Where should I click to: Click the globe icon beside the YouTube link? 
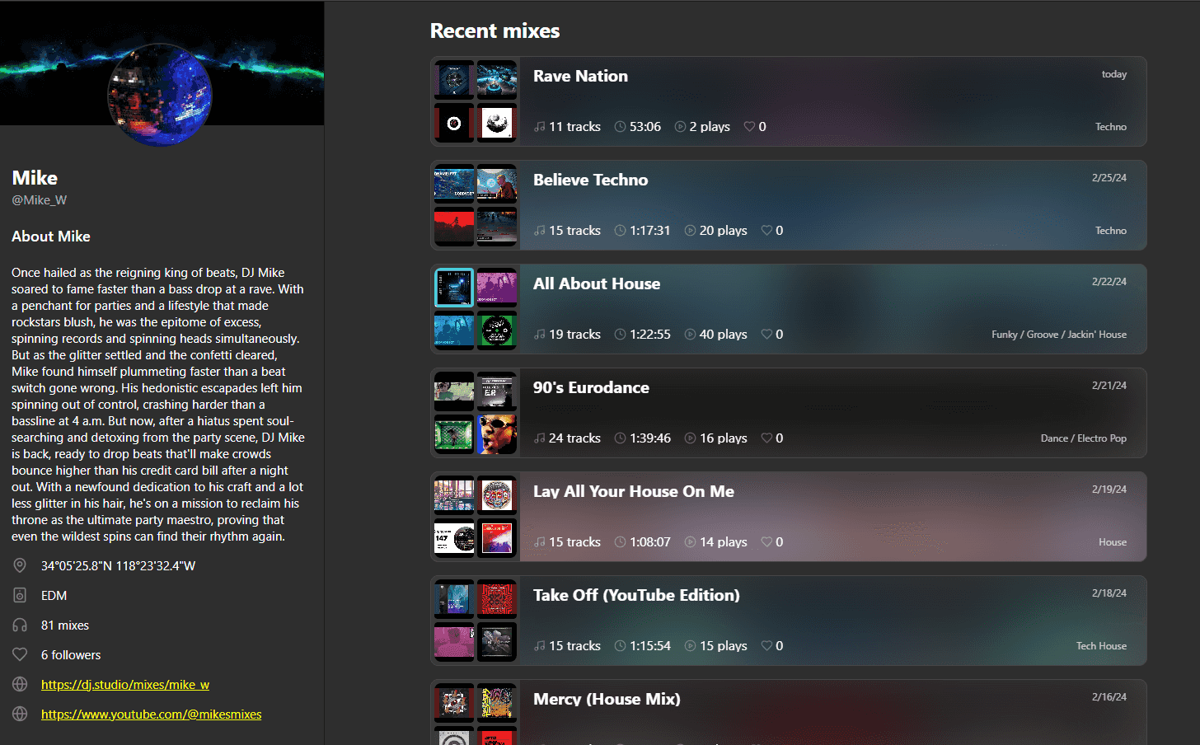19,714
